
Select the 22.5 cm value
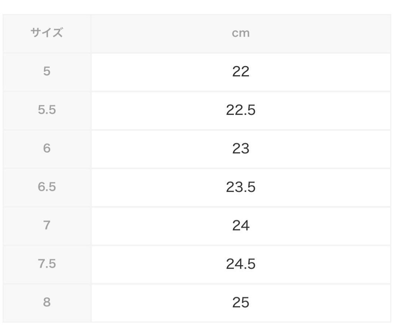(241, 111)
